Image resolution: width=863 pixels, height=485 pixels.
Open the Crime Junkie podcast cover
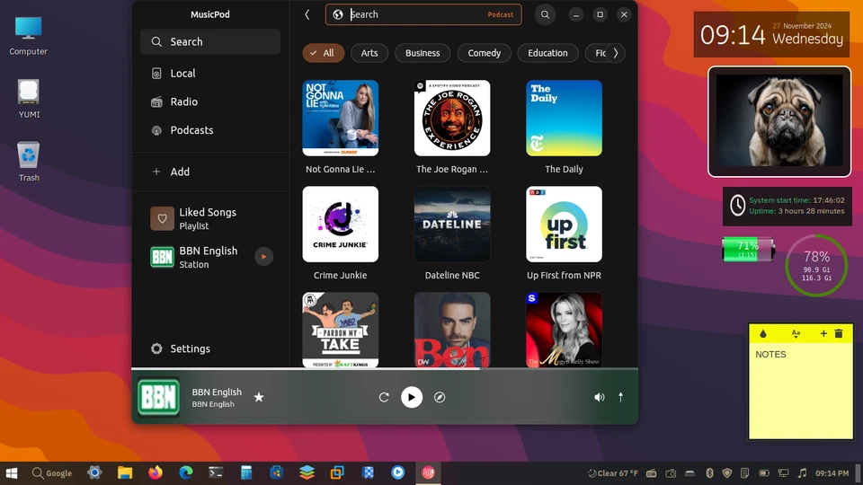tap(341, 225)
